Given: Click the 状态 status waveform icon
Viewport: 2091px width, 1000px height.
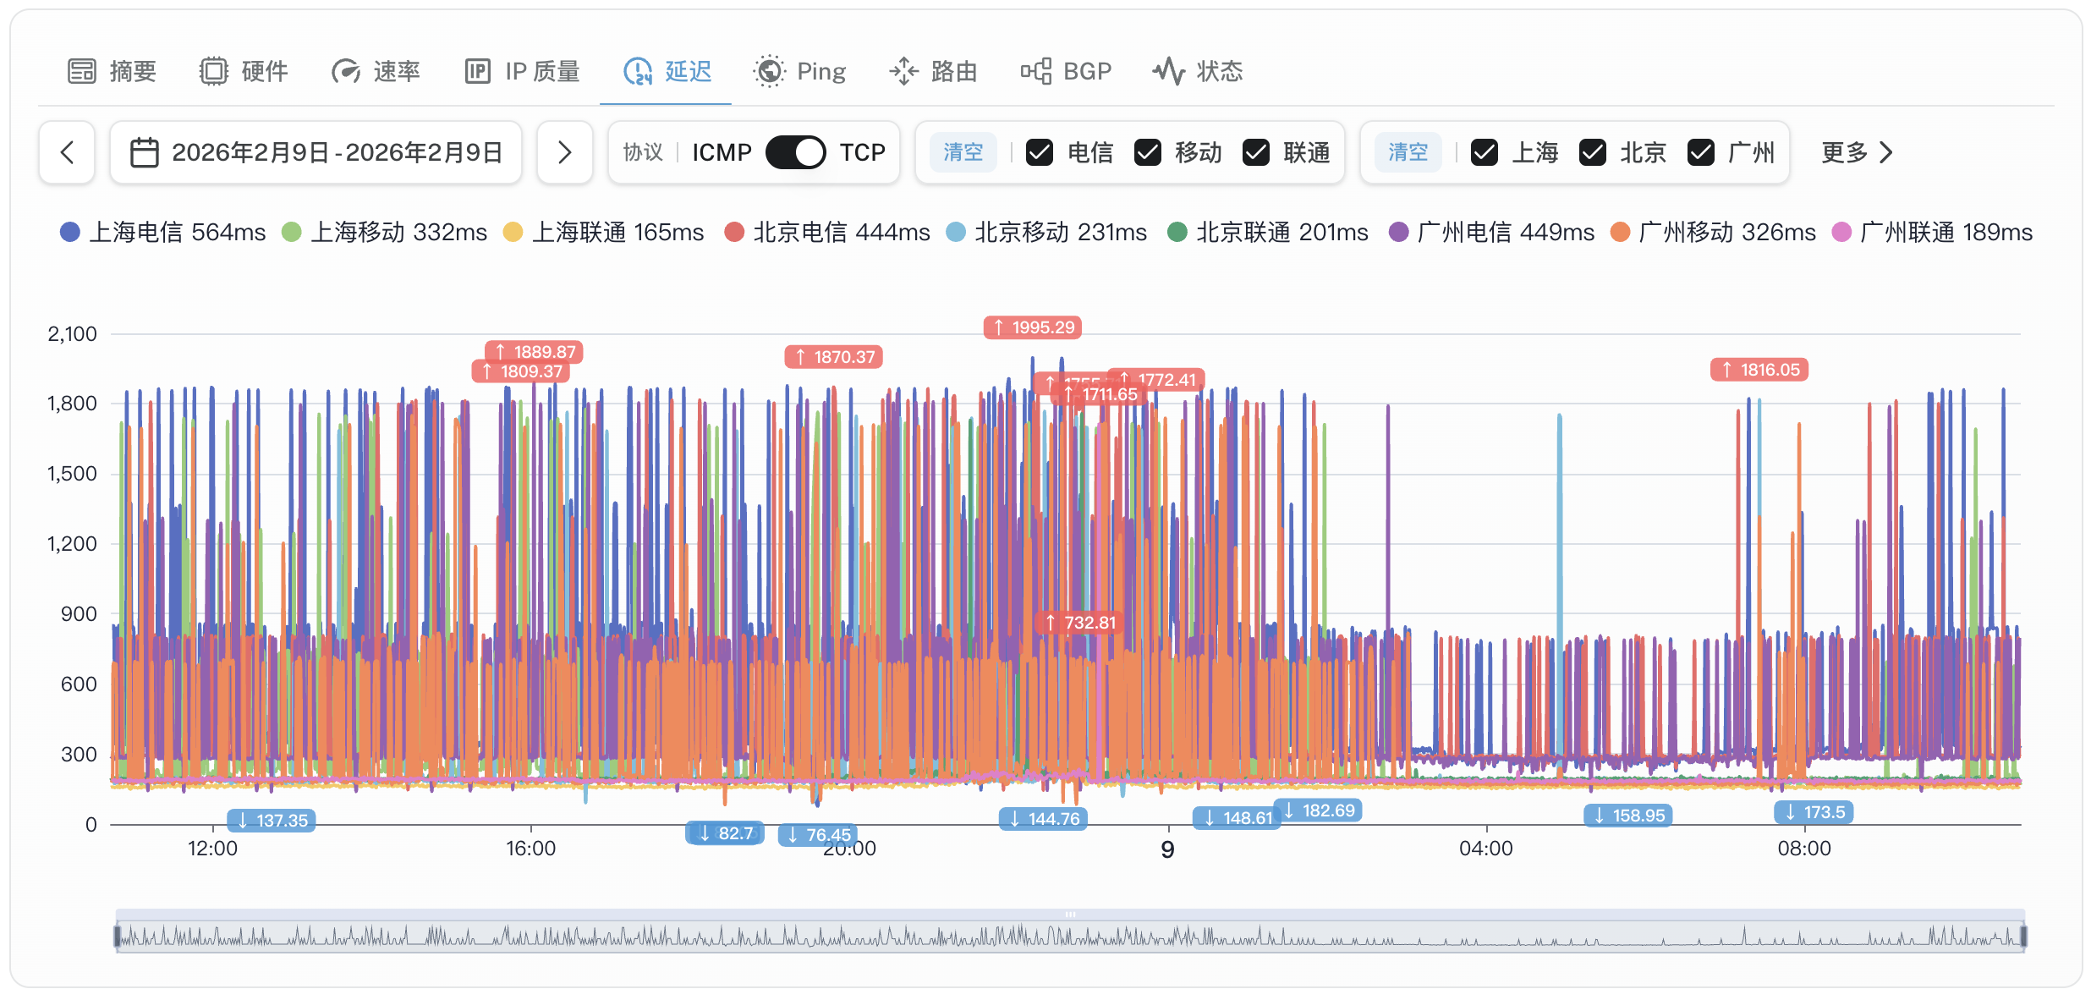Looking at the screenshot, I should tap(1168, 71).
